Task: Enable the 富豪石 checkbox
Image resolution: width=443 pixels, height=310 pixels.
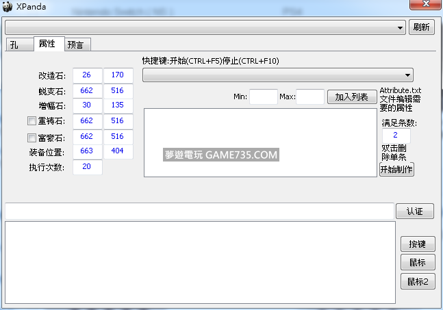Action: (x=31, y=138)
